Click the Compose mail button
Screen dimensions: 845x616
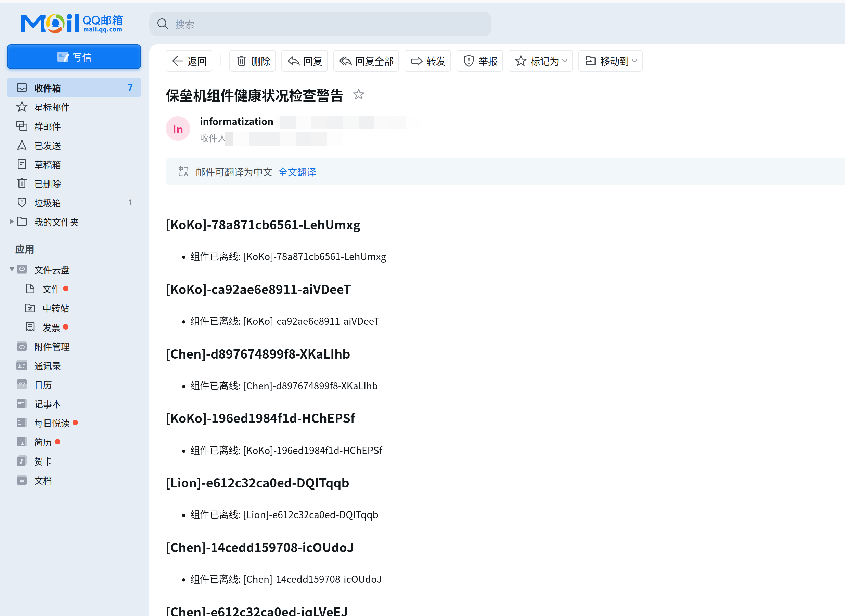click(x=74, y=57)
